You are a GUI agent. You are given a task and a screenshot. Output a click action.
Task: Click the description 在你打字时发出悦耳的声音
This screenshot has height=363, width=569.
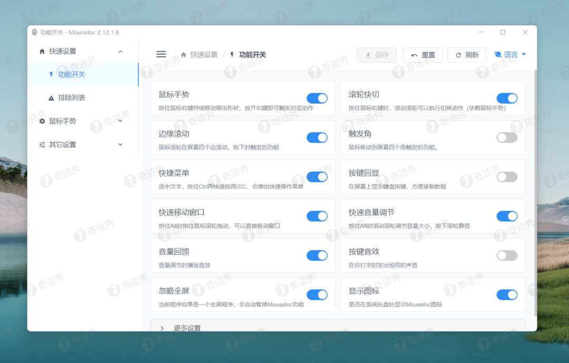tap(383, 265)
